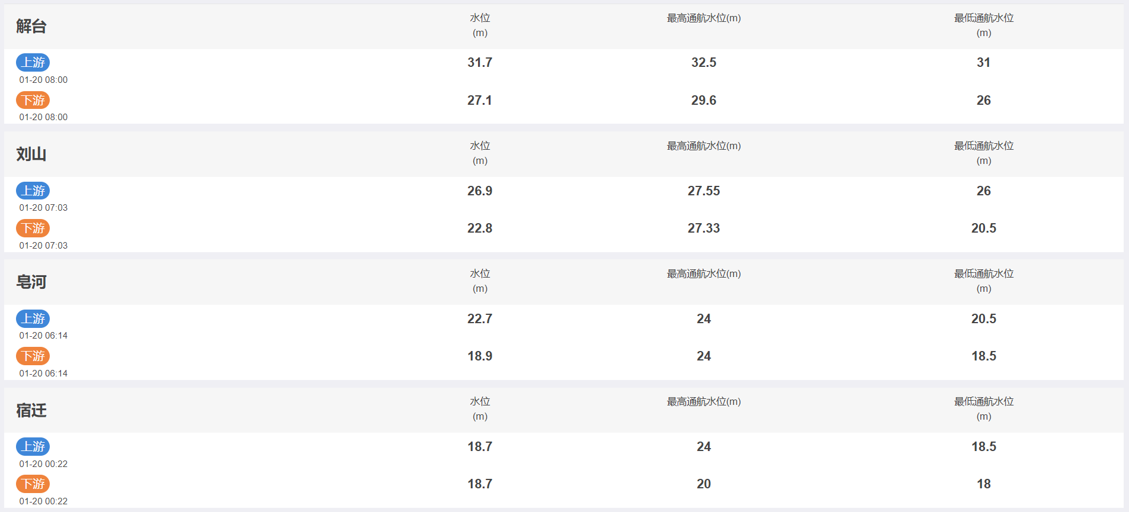Open the 刘山 station heading
The width and height of the screenshot is (1129, 512).
coord(31,154)
